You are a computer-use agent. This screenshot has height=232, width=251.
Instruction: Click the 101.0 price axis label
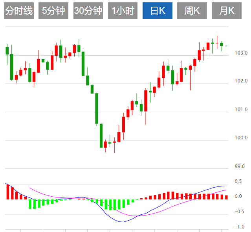241,110
